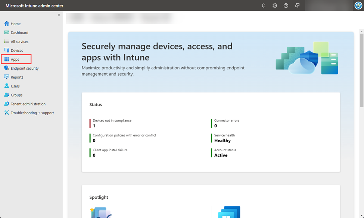Image resolution: width=364 pixels, height=218 pixels.
Task: Click the account avatar in top-right
Action: 358,6
